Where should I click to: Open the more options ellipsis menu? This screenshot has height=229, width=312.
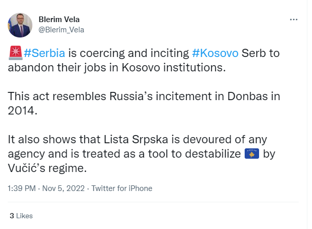click(x=294, y=20)
